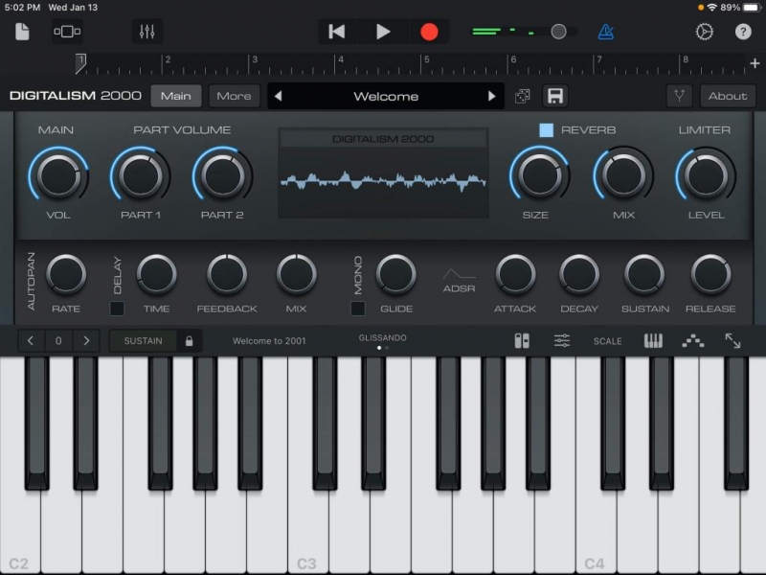Image resolution: width=766 pixels, height=575 pixels.
Task: Adjust limiter LEVEL knob
Action: (x=706, y=174)
